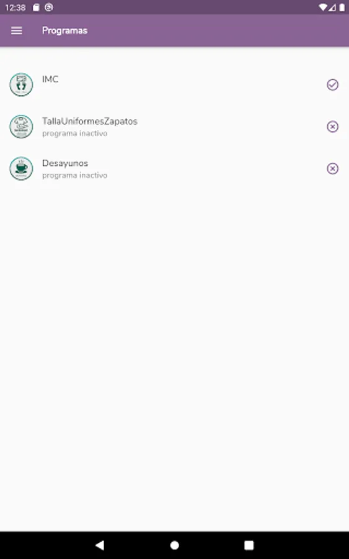The width and height of the screenshot is (349, 559).
Task: Tap the battery indicator icon
Action: 342,7
